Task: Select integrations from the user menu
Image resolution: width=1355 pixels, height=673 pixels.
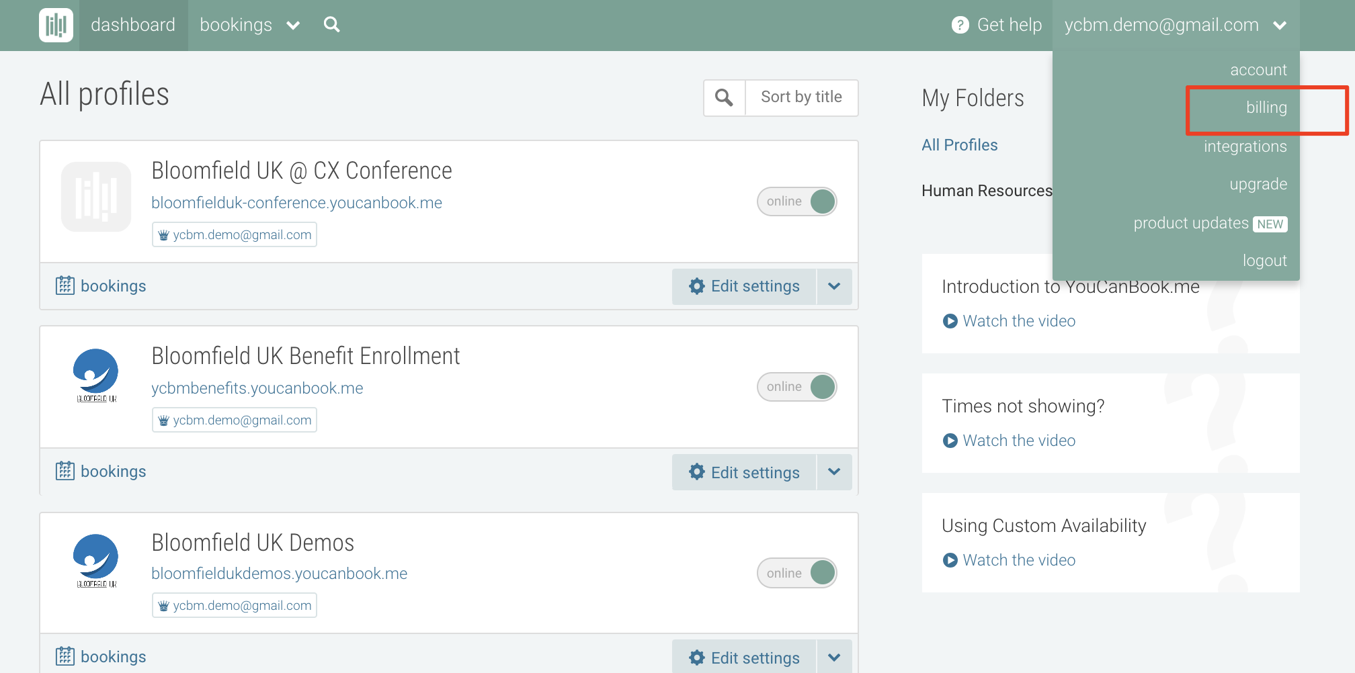Action: (x=1245, y=146)
